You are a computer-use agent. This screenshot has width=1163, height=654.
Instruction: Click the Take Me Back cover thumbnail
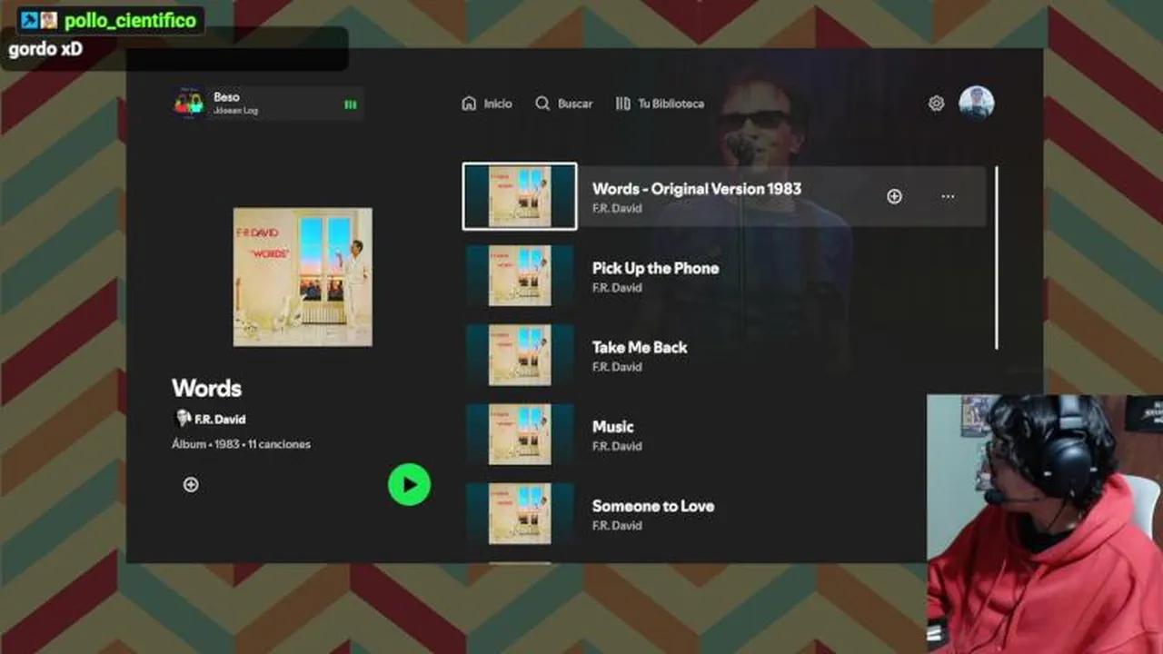[520, 354]
